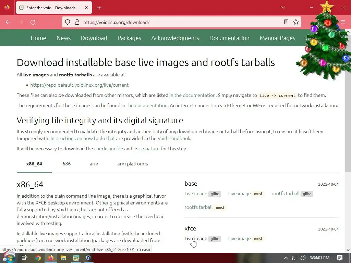The height and width of the screenshot is (263, 351).
Task: Click the Firefox back arrow button
Action: [8, 22]
